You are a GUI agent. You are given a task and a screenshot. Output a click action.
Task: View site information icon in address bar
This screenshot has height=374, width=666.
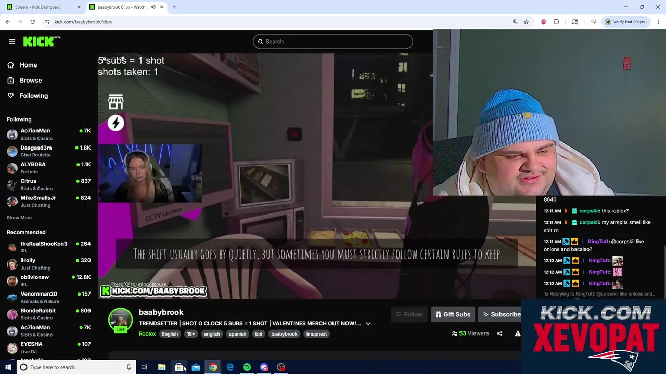(47, 22)
